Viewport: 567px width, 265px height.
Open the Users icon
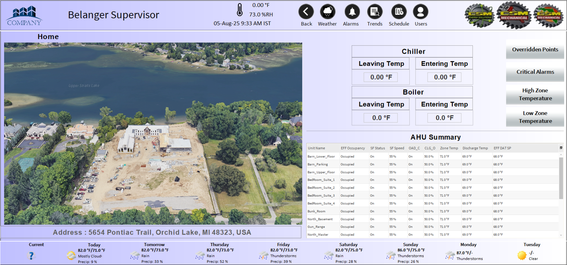[x=421, y=12]
